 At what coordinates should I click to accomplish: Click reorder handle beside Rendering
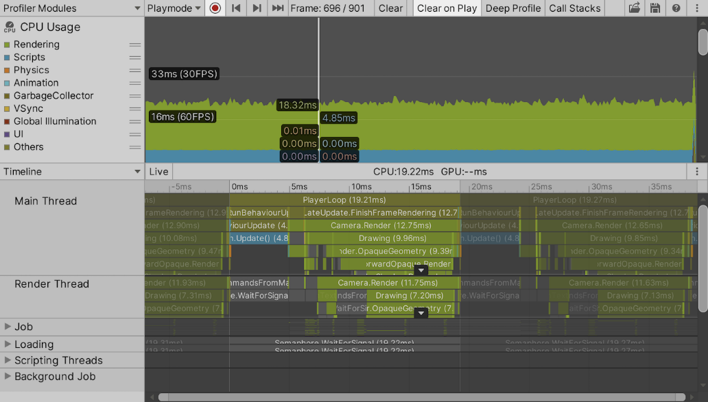click(x=135, y=45)
